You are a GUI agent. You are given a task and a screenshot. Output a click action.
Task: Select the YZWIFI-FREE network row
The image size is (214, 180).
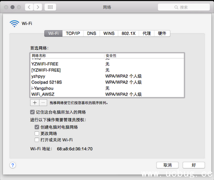click(x=107, y=64)
